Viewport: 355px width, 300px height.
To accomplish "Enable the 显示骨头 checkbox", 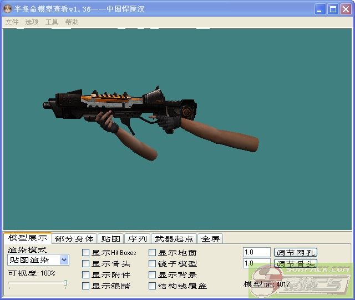I will pyautogui.click(x=86, y=264).
